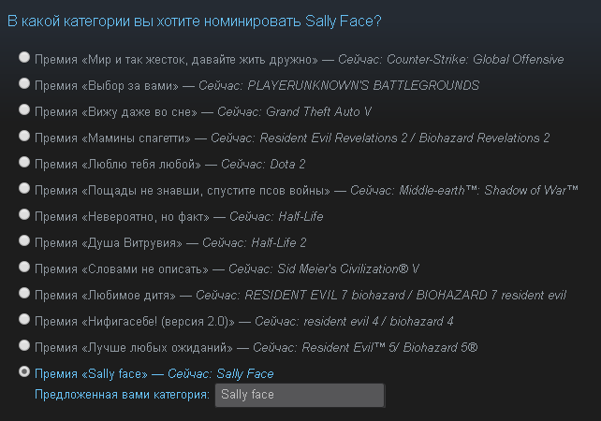Pick the «Мамины спагетти» award radio button

(x=24, y=136)
